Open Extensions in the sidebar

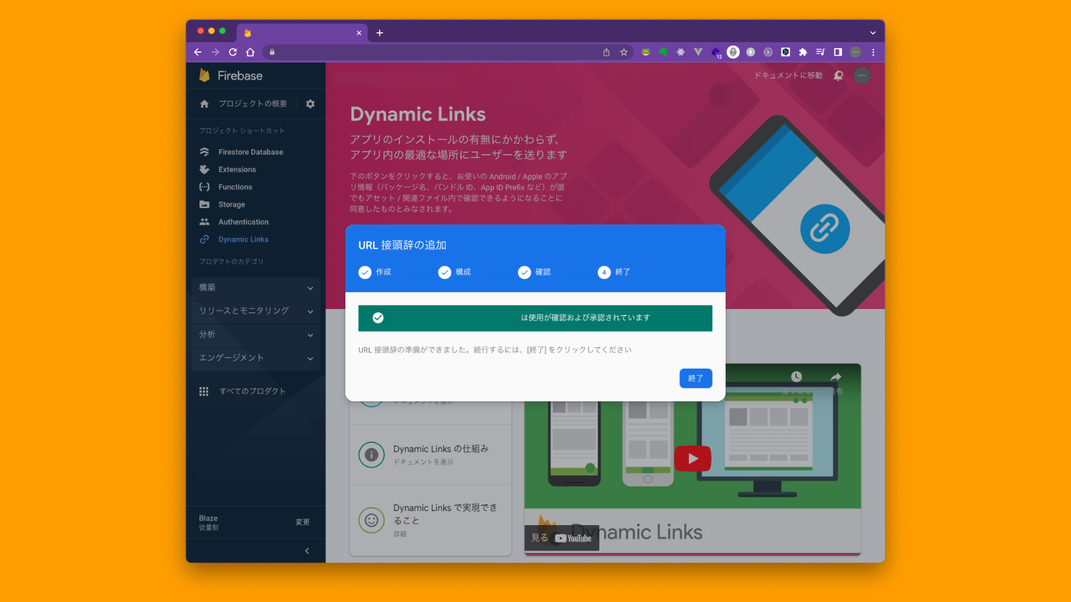(237, 169)
